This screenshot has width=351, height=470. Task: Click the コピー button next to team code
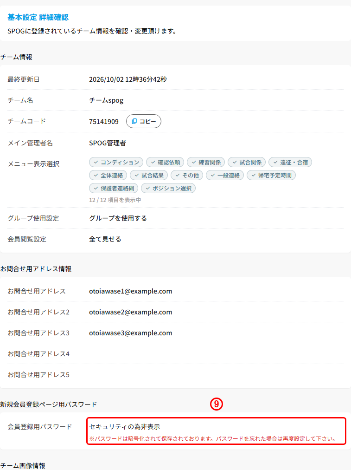pos(144,121)
